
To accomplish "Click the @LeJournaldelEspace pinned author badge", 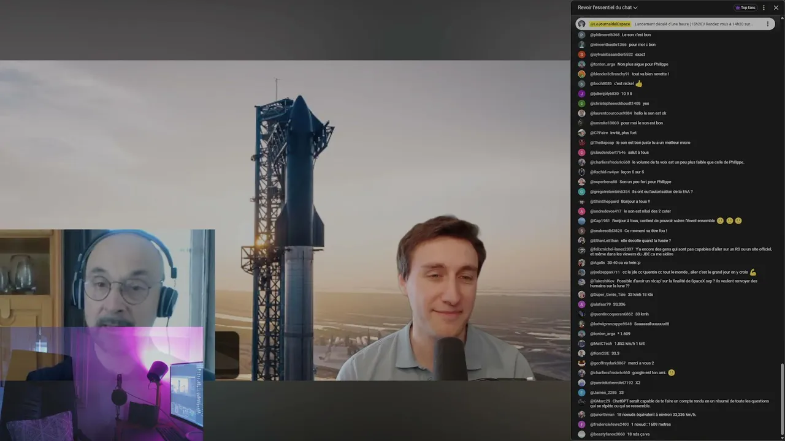I will tap(610, 24).
